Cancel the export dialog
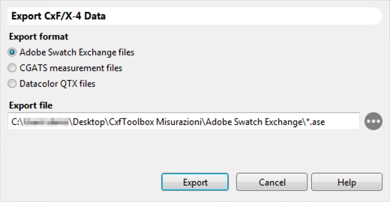The width and height of the screenshot is (390, 202). coord(272,183)
